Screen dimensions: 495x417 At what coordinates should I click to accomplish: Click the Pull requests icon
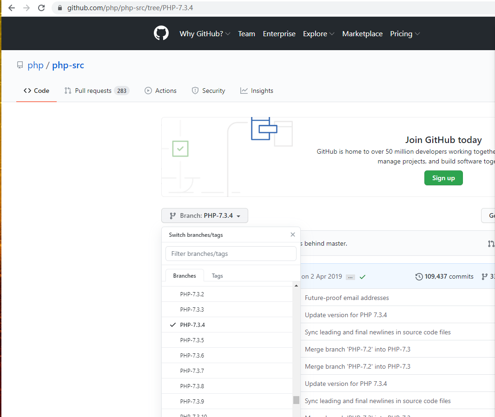click(x=67, y=91)
